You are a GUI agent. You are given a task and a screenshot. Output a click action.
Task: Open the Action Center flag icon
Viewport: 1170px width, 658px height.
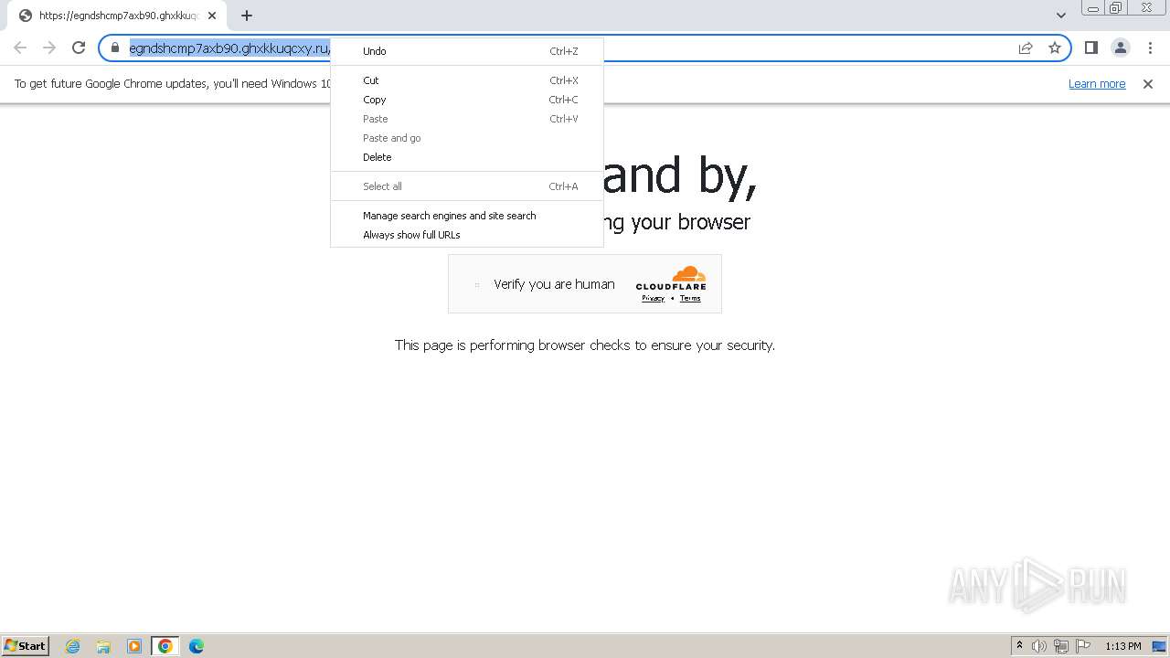[1083, 646]
